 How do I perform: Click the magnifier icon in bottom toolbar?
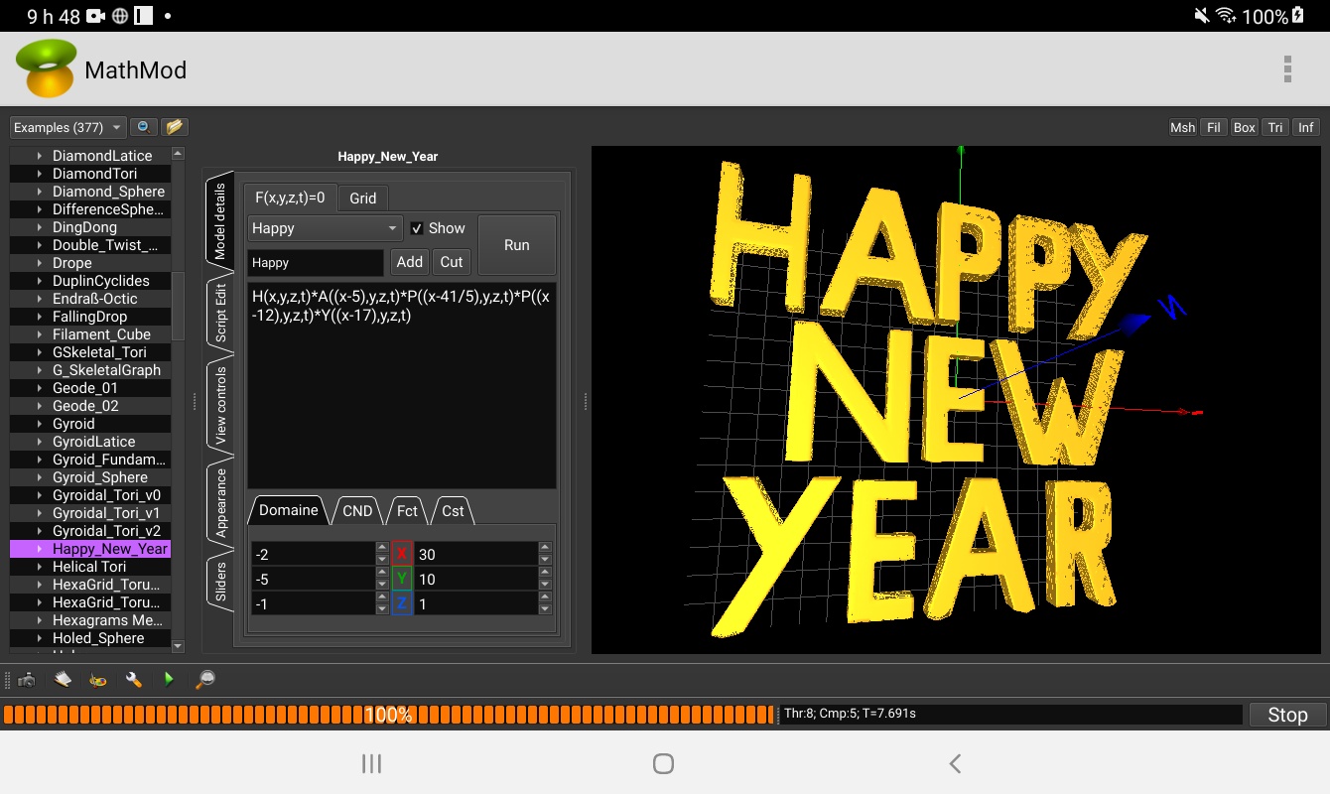pos(205,680)
